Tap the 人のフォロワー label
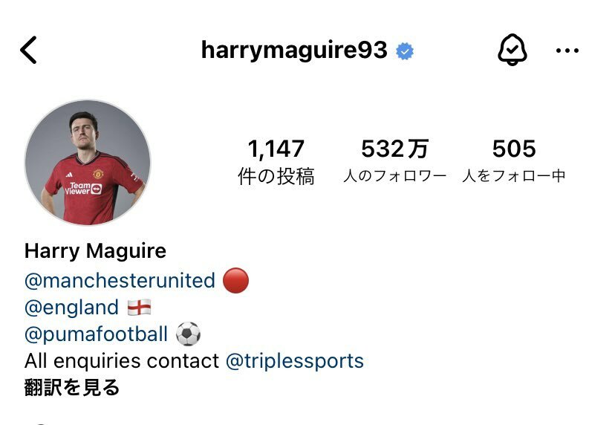615x425 pixels. pyautogui.click(x=394, y=176)
